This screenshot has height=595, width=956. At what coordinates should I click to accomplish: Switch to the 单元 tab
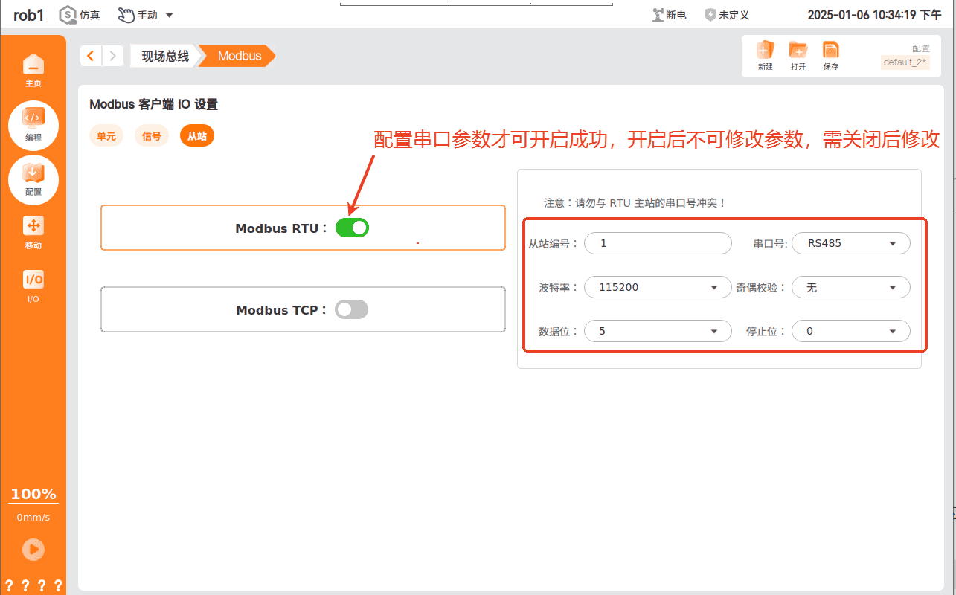pos(106,136)
